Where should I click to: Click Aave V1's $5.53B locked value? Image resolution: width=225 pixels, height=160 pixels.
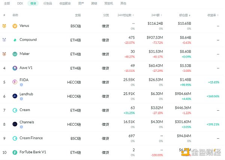pyautogui.click(x=186, y=66)
